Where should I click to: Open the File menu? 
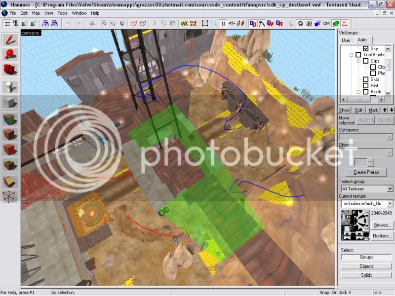13,13
